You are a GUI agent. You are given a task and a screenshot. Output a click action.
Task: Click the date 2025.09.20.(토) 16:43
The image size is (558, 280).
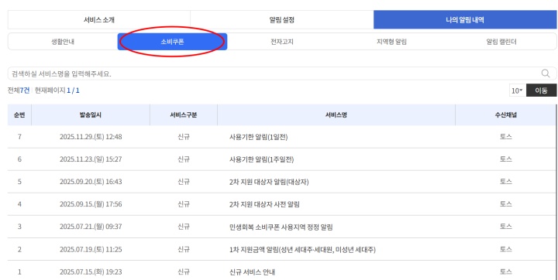pos(91,182)
